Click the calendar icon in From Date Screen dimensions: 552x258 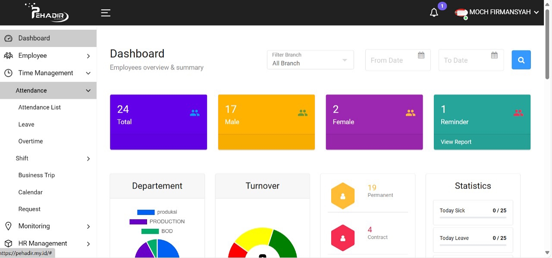(421, 55)
